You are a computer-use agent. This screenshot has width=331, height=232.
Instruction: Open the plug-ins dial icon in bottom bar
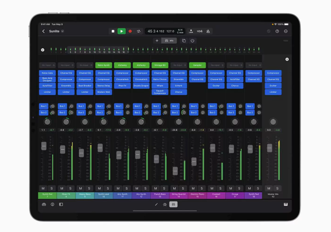(x=165, y=205)
